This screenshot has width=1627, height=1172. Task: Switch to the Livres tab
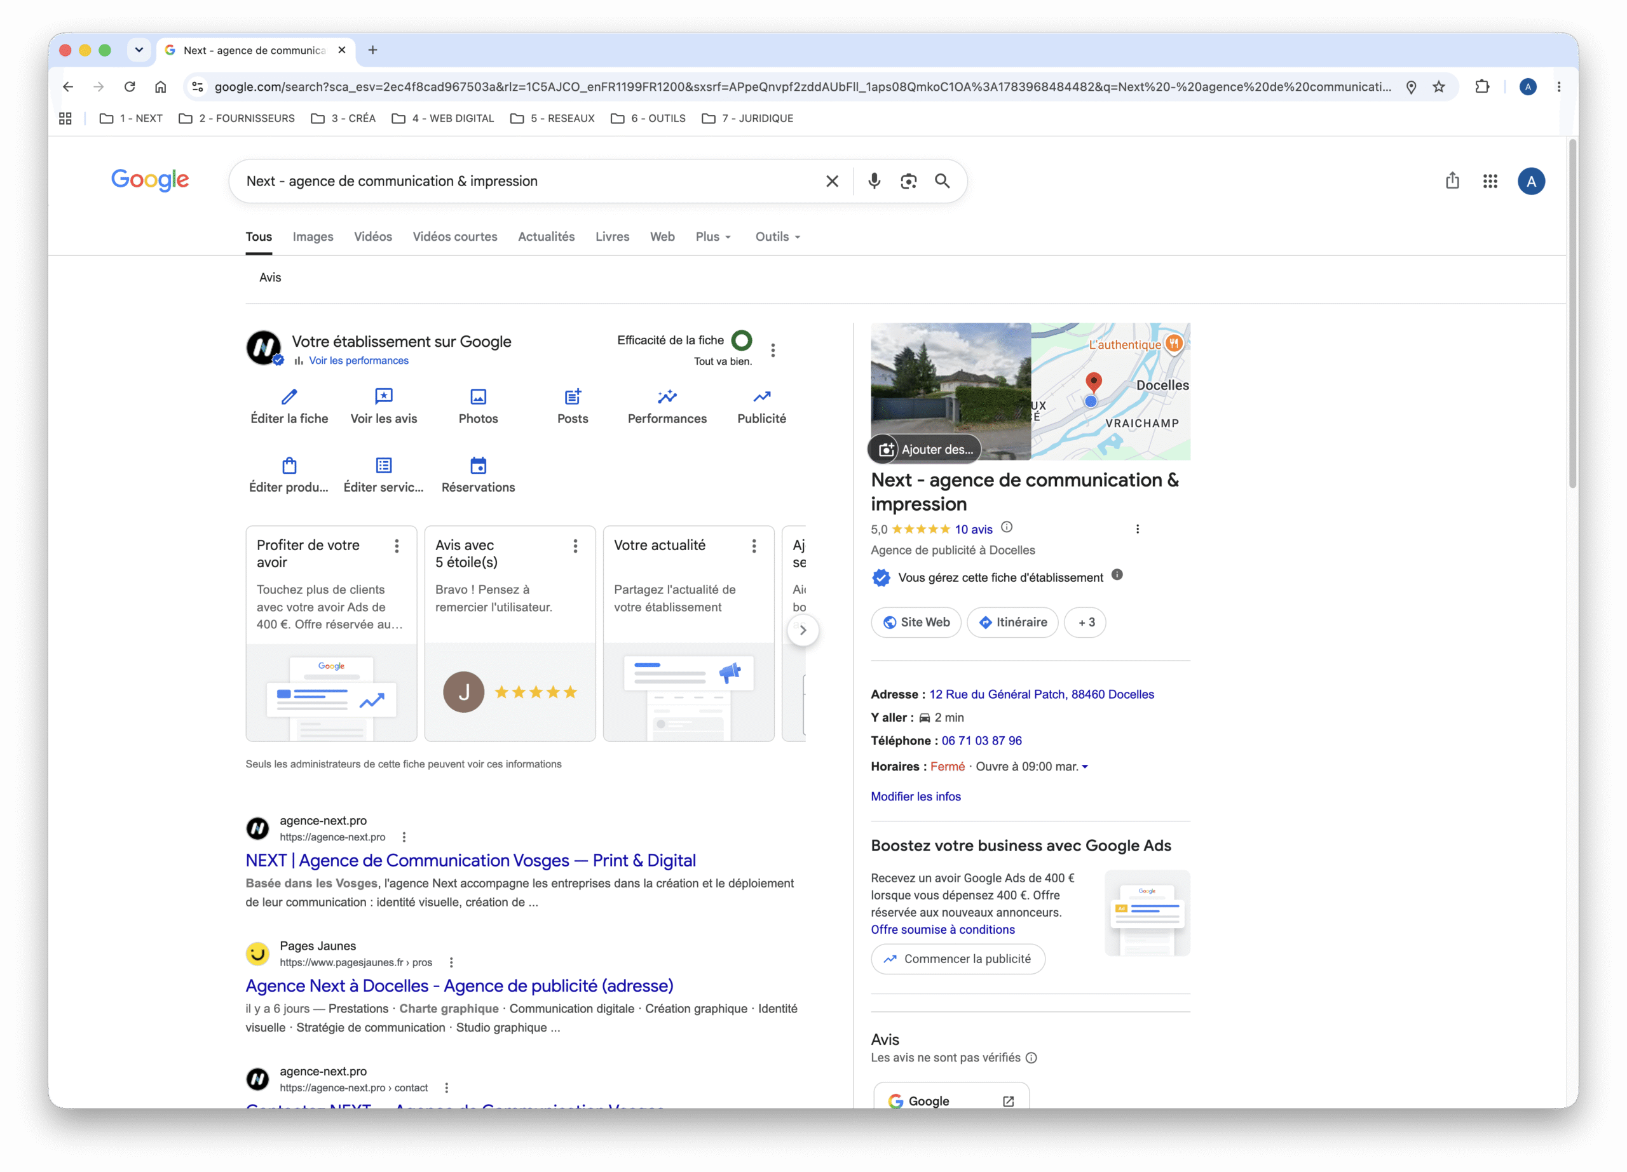[x=612, y=236]
